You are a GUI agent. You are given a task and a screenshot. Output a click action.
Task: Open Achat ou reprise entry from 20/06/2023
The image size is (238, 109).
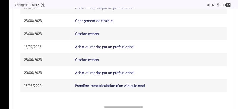click(x=104, y=73)
